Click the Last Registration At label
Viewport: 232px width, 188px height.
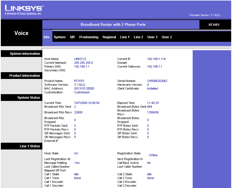coord(58,159)
